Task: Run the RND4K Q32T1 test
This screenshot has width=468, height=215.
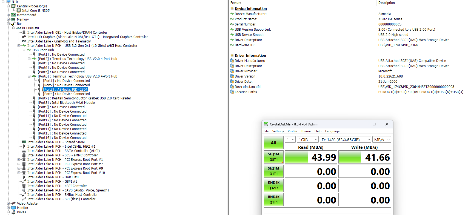Action: point(273,185)
